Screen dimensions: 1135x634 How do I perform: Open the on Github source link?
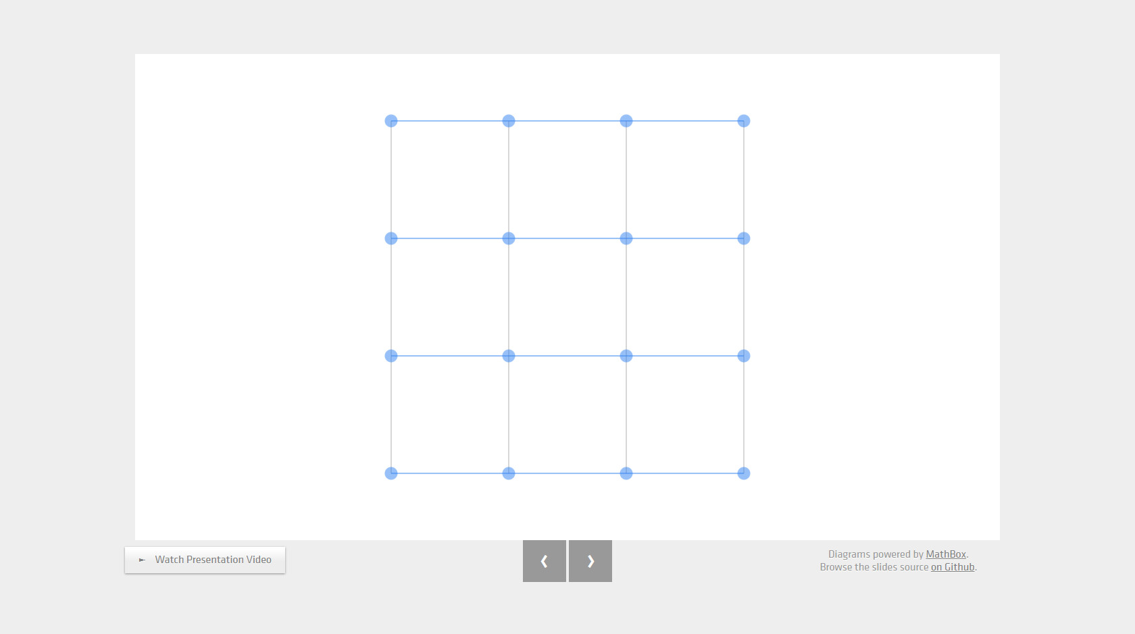pyautogui.click(x=953, y=567)
